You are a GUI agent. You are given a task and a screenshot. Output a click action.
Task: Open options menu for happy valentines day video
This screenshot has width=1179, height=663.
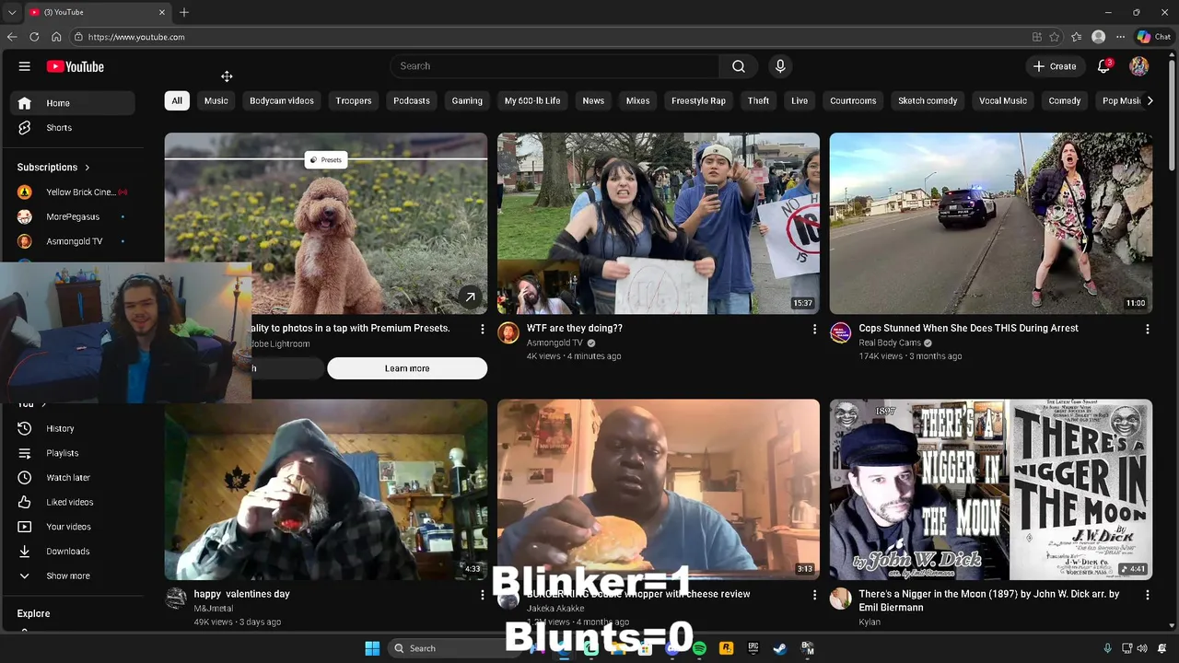coord(482,595)
